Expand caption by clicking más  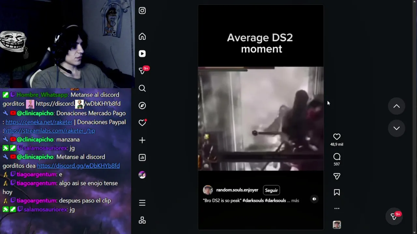[x=295, y=201]
